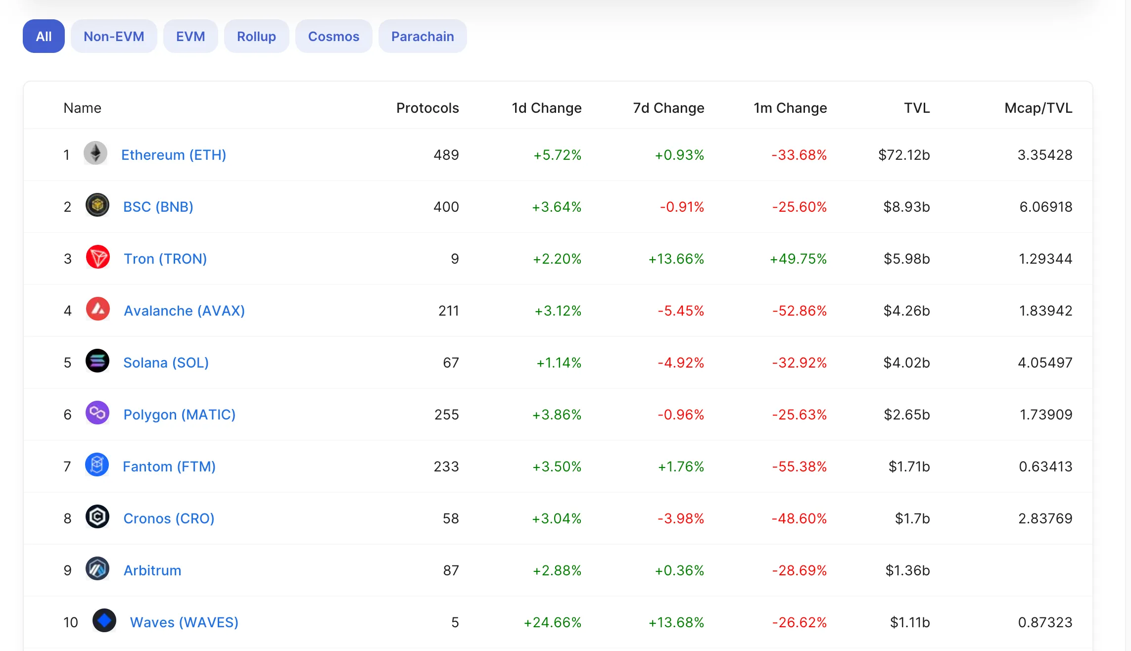
Task: Click Polygon's 1d change +3.86%
Action: point(557,415)
